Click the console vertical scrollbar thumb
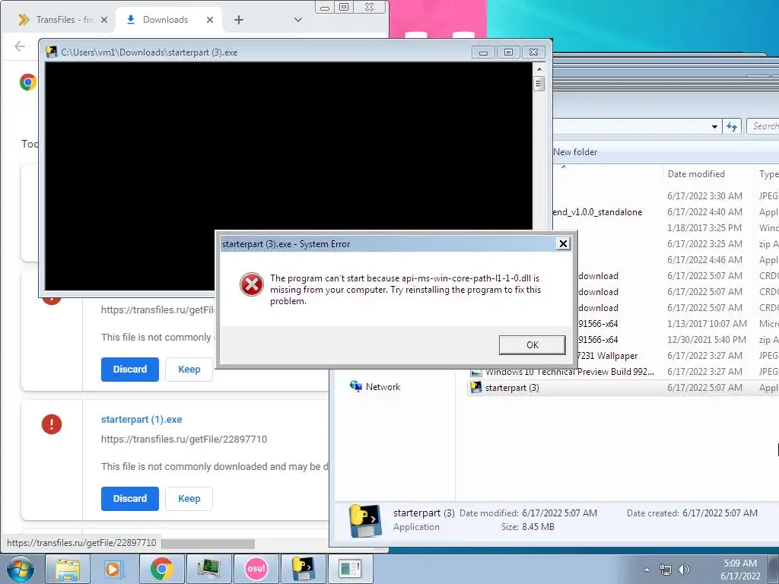Image resolution: width=779 pixels, height=584 pixels. [539, 83]
